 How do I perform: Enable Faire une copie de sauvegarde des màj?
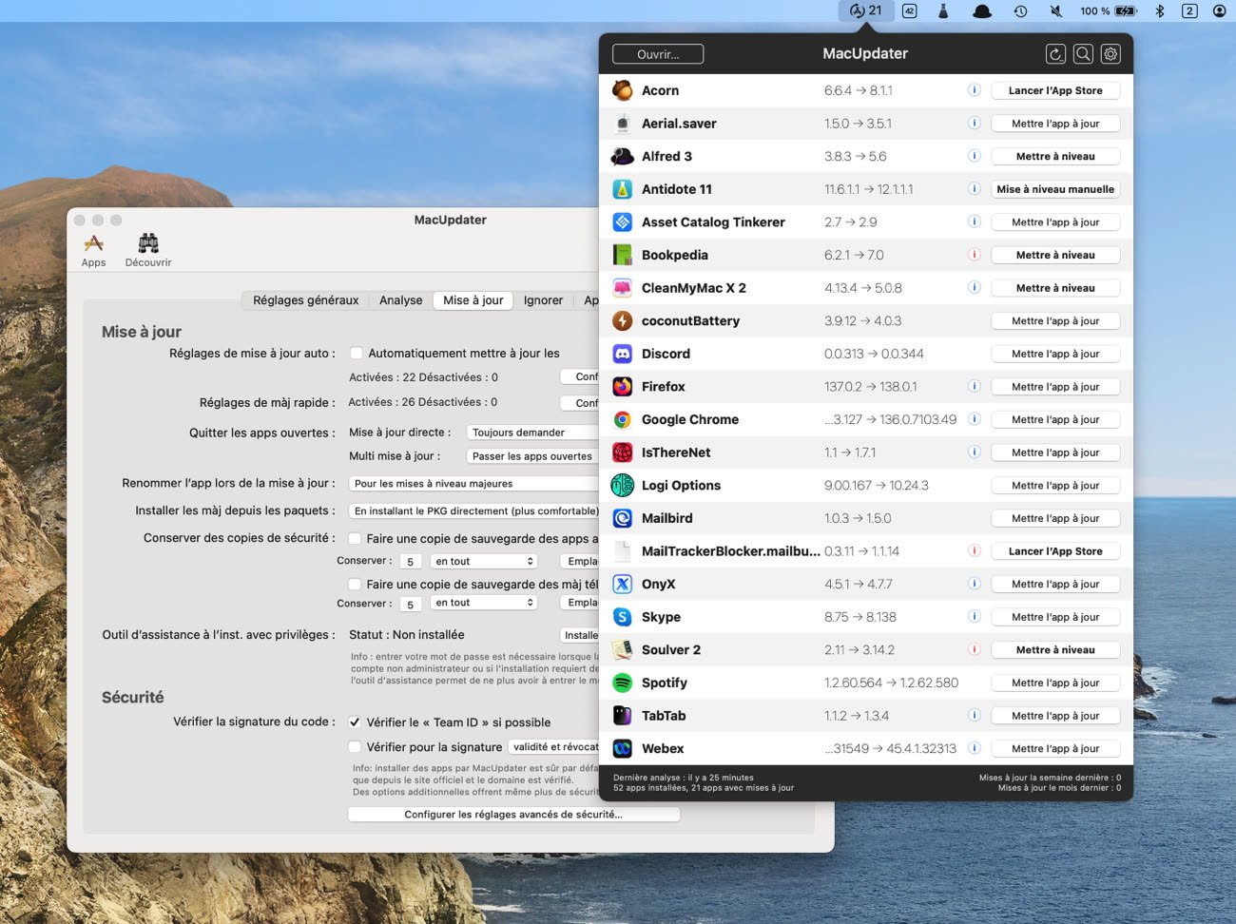pyautogui.click(x=355, y=584)
